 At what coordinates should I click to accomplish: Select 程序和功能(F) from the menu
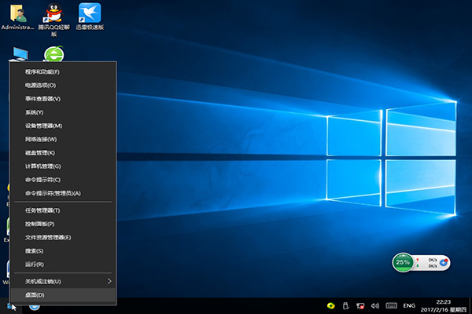click(x=42, y=71)
